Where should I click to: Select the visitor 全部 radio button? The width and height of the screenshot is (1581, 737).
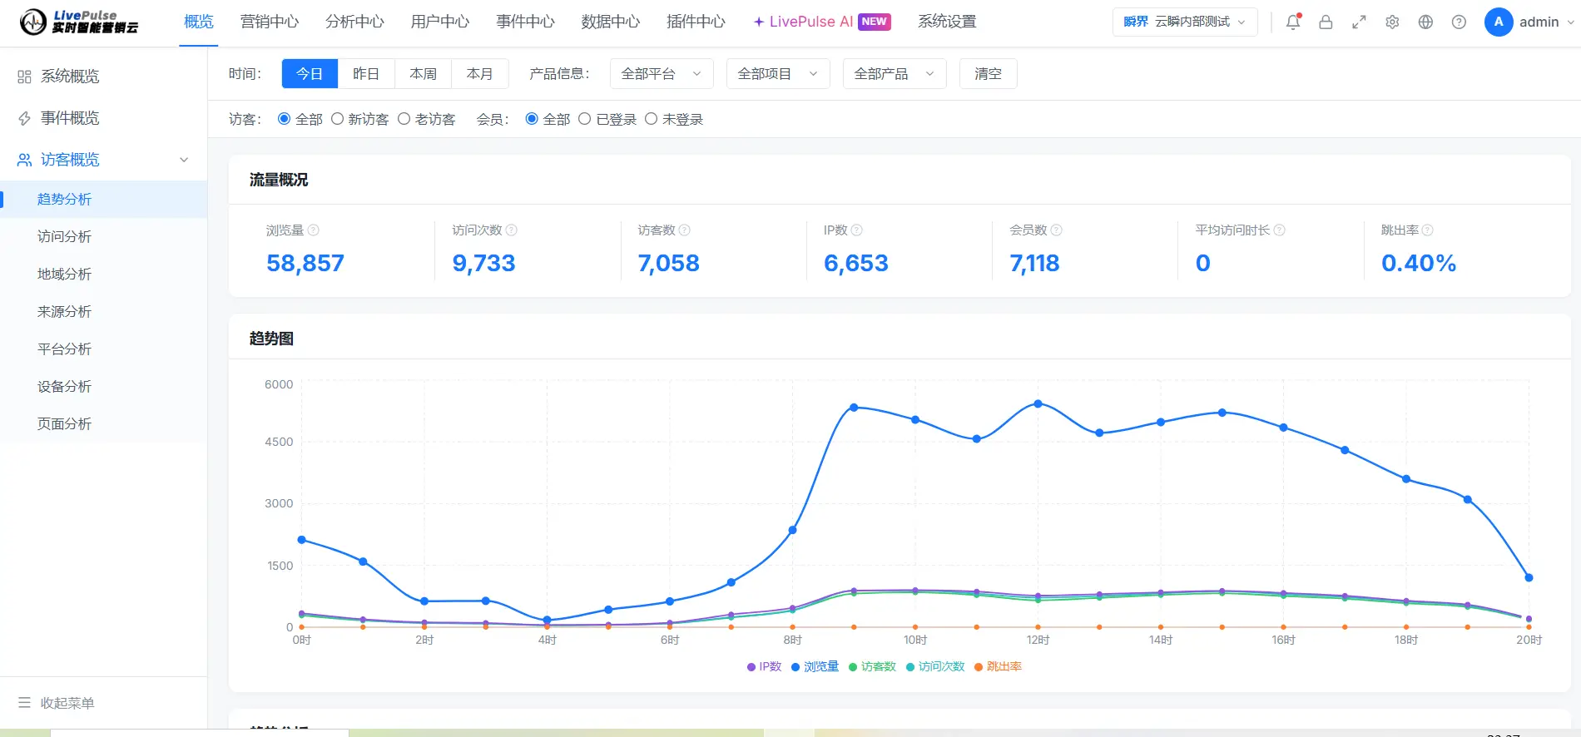coord(284,119)
